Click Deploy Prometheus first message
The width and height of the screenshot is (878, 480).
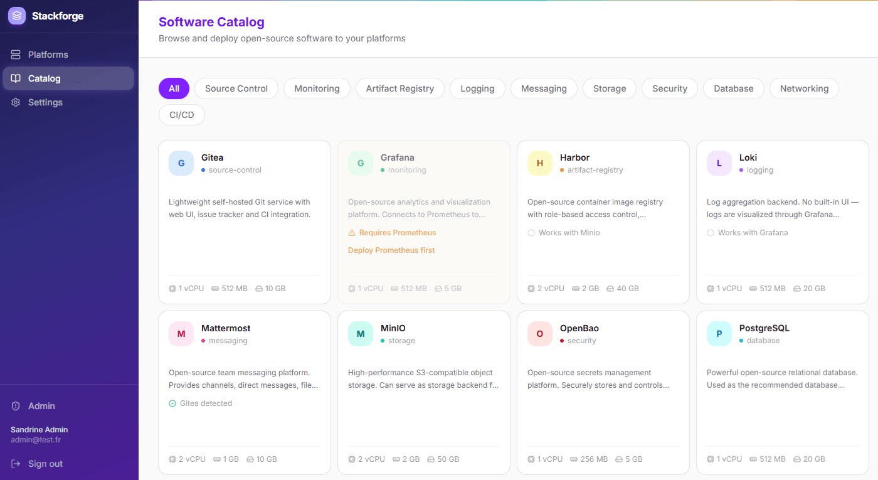(391, 250)
